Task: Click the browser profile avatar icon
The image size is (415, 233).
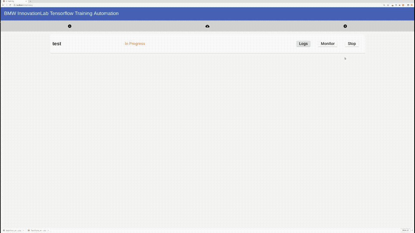Action: (408, 5)
